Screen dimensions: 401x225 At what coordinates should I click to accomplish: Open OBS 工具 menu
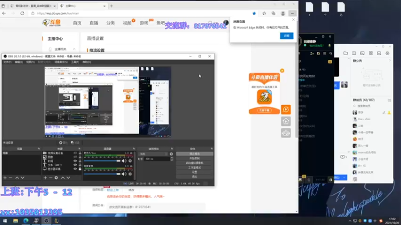pyautogui.click(x=75, y=62)
